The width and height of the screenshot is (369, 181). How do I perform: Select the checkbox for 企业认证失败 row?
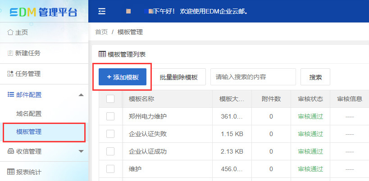110,134
